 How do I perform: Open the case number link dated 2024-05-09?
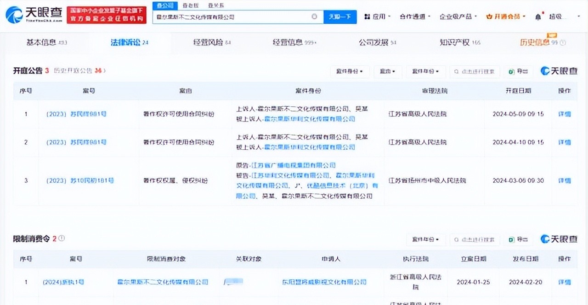tap(76, 114)
